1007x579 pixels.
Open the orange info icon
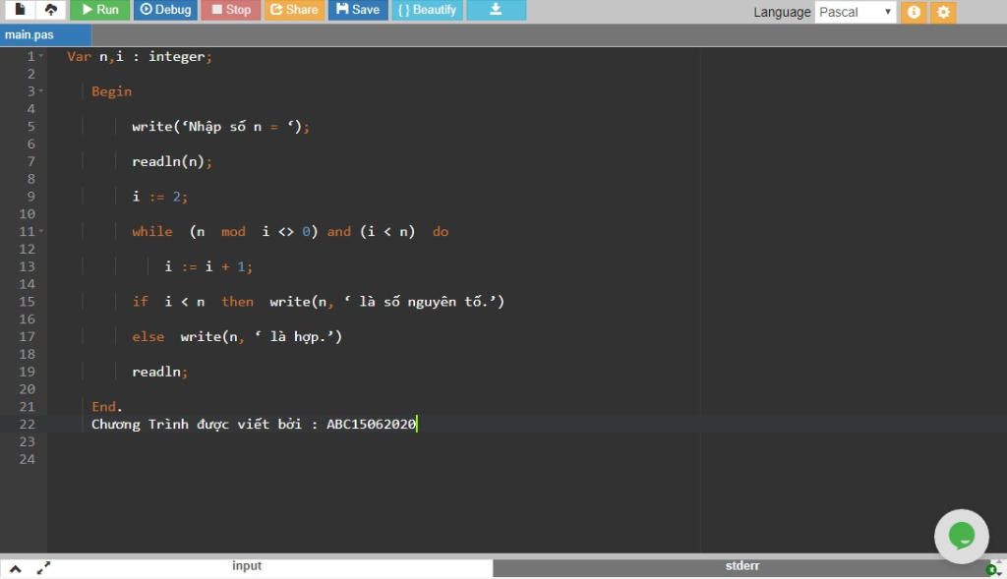click(915, 12)
